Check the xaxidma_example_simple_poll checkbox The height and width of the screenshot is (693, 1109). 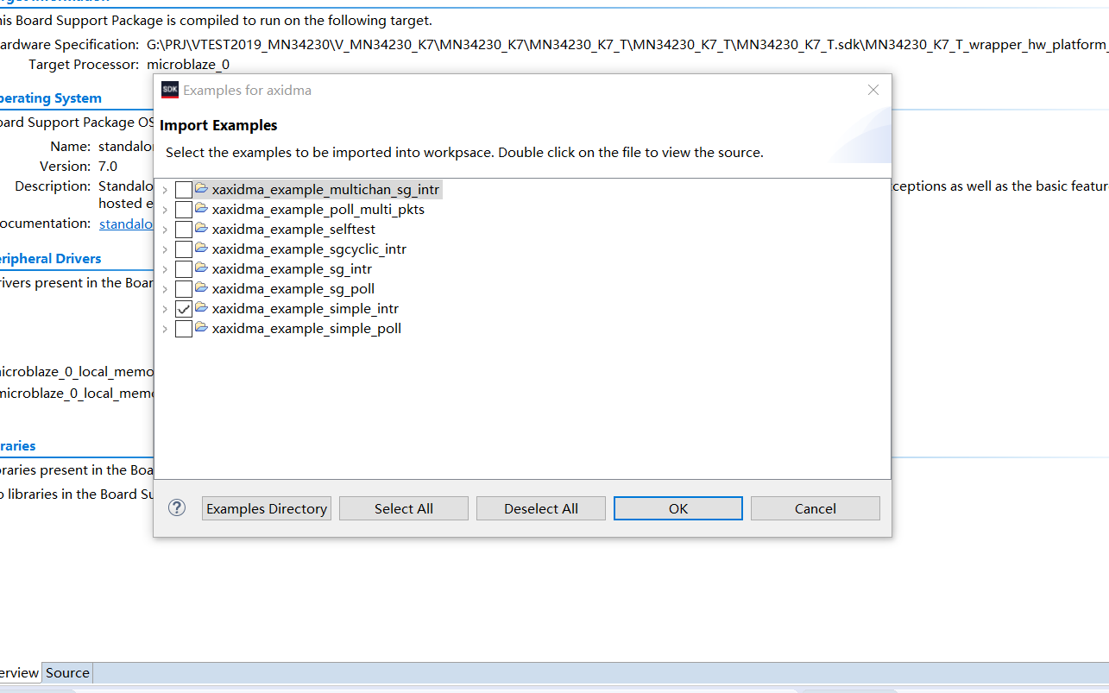click(x=183, y=329)
